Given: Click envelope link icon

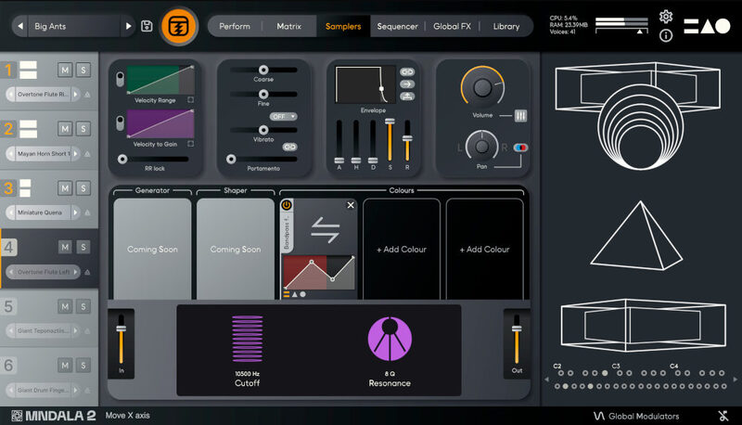Looking at the screenshot, I should click(x=407, y=72).
